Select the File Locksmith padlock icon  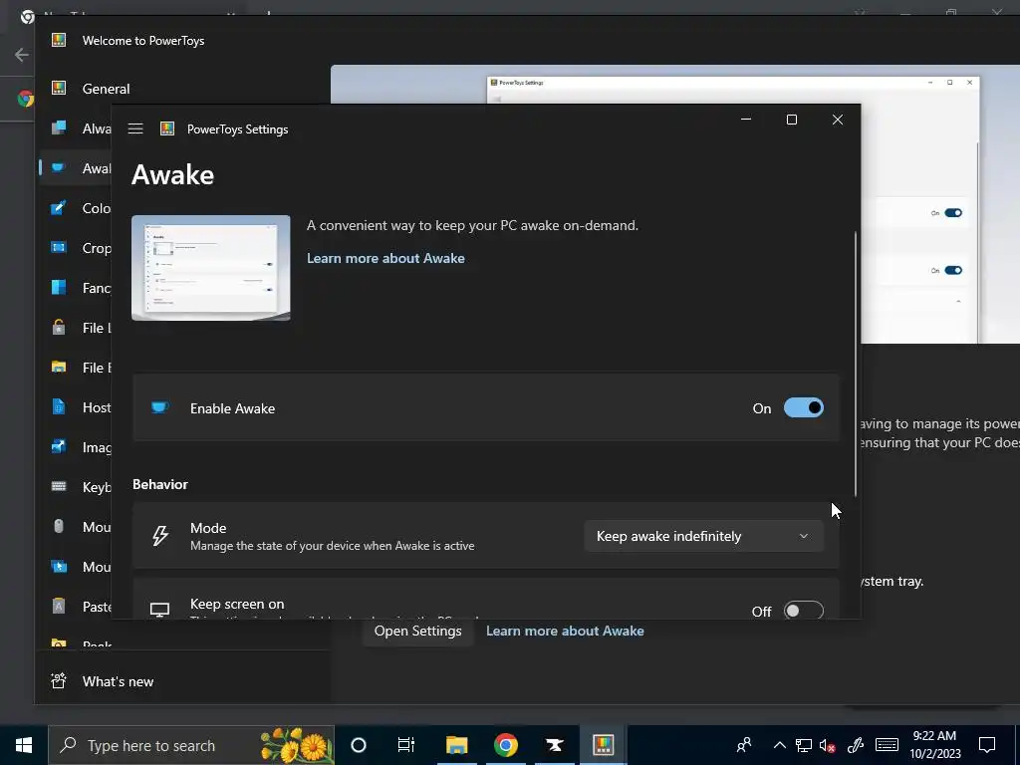59,327
